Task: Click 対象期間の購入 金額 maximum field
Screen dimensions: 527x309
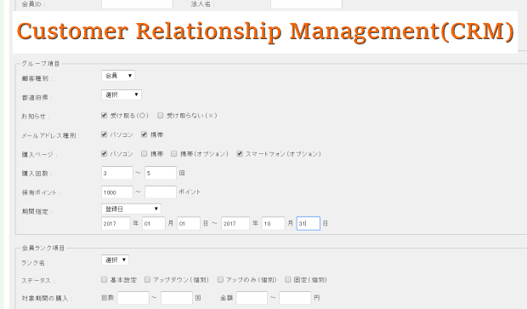Action: [295, 298]
